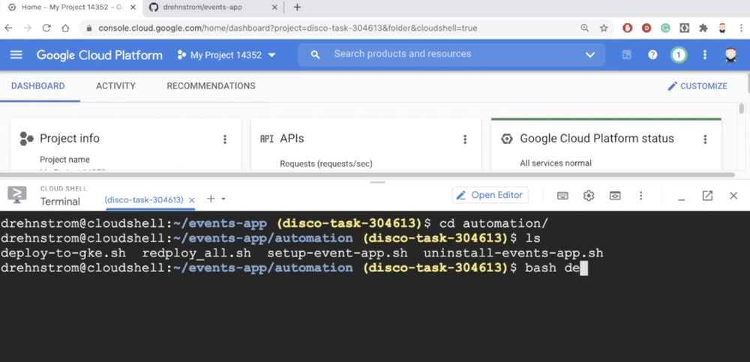Click the red O extension icon
The width and height of the screenshot is (750, 362).
[x=628, y=28]
